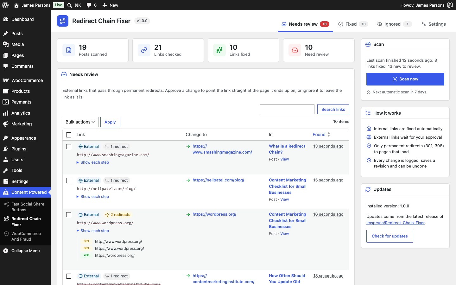Check the contentmarketinginstitute.com row checkbox

click(x=69, y=276)
